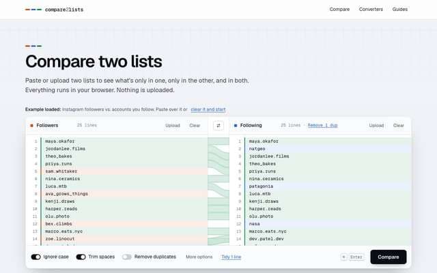Click the Followers list title

pyautogui.click(x=47, y=126)
